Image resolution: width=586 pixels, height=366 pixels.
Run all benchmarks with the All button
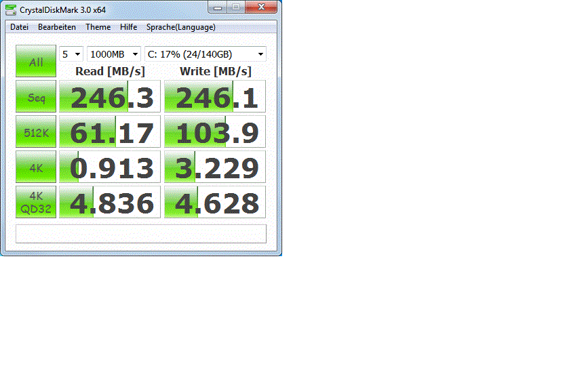tap(36, 61)
